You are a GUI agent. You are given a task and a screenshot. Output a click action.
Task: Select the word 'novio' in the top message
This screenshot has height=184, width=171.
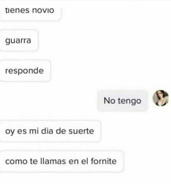43,10
